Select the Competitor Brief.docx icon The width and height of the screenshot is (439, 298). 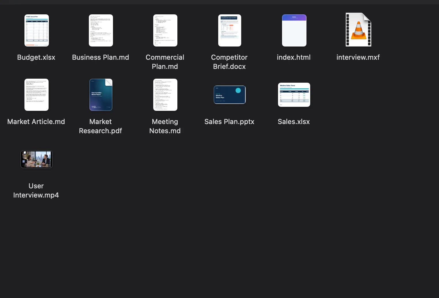(x=230, y=30)
